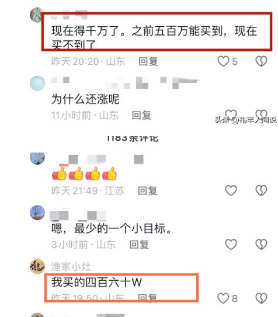Dislike the 最少的一个小目标 comment

[261, 244]
